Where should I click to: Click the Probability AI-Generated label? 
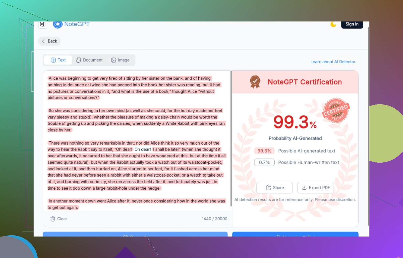295,138
